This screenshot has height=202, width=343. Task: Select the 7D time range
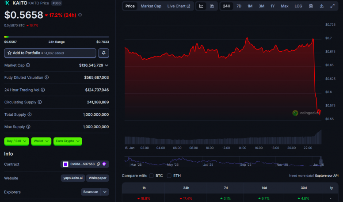point(239,6)
